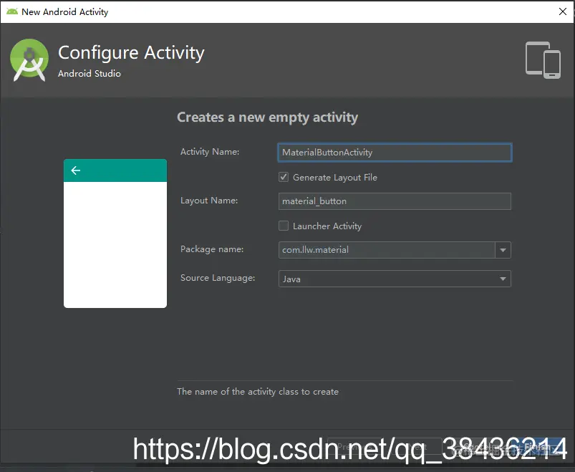Click the "The name of the activity class to create" hint
575x472 pixels.
(x=258, y=392)
